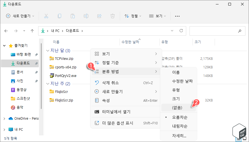Screen dimensions: 249x142
Task: Group by 이름 in submenu
Action: (x=178, y=72)
